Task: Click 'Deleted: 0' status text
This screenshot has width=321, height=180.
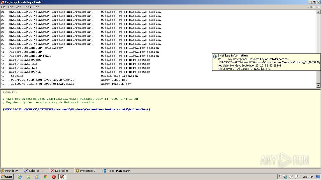Action: click(61, 171)
